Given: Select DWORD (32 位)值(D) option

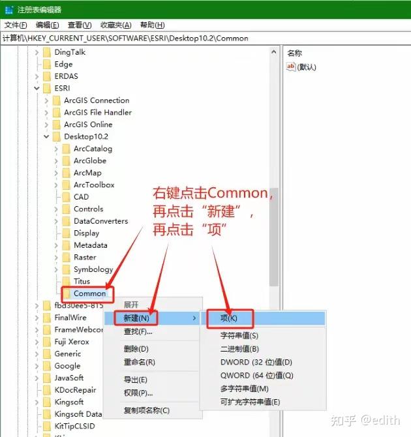Looking at the screenshot, I should [256, 362].
